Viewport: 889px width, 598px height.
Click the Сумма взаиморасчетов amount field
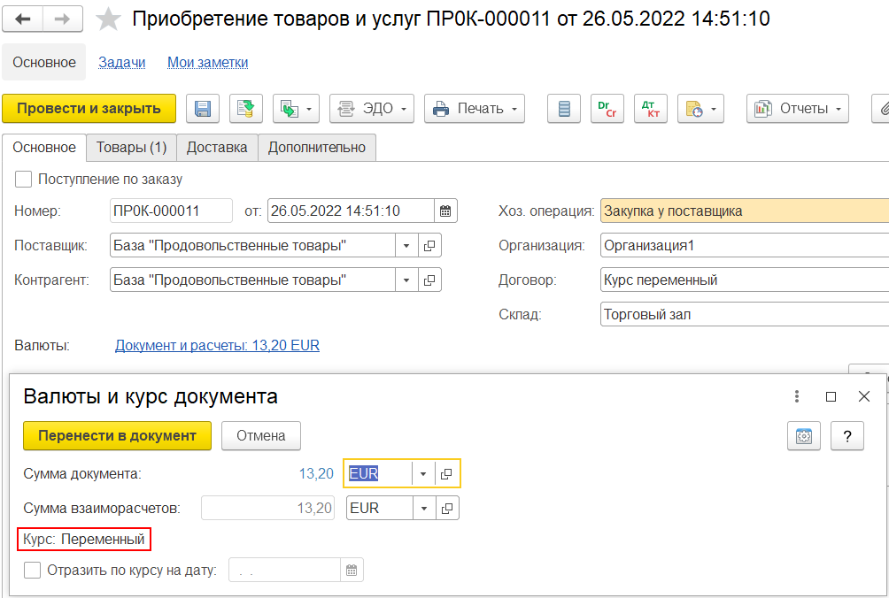[x=267, y=509]
